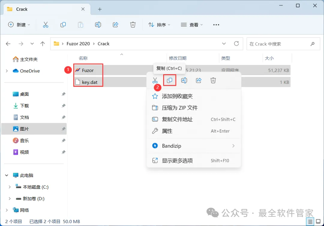Select the key.dat file
324x226 pixels.
(90, 82)
